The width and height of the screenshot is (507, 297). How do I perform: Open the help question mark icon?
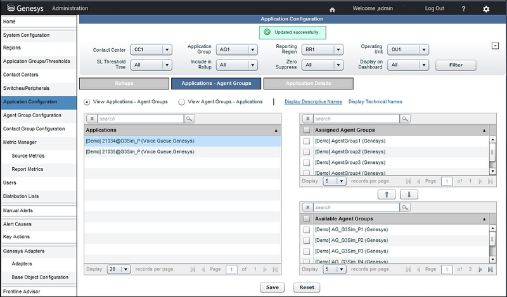[463, 9]
